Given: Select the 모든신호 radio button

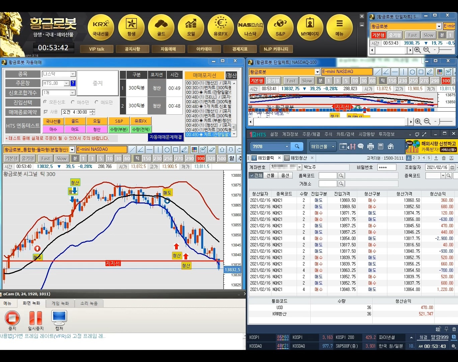Looking at the screenshot, I should pos(45,102).
